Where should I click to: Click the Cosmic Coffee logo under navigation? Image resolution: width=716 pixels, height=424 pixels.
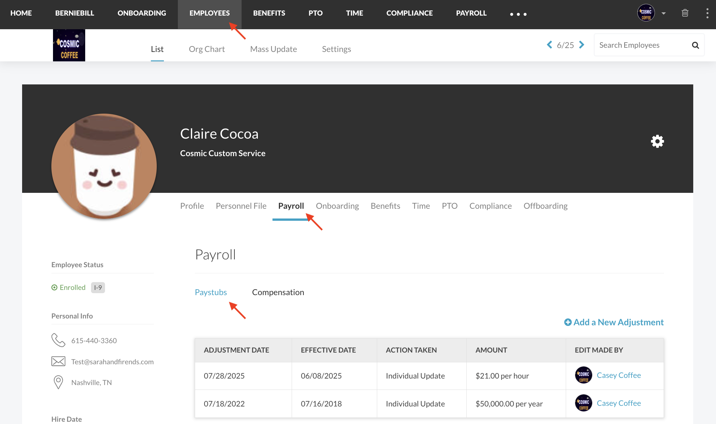[x=69, y=45]
